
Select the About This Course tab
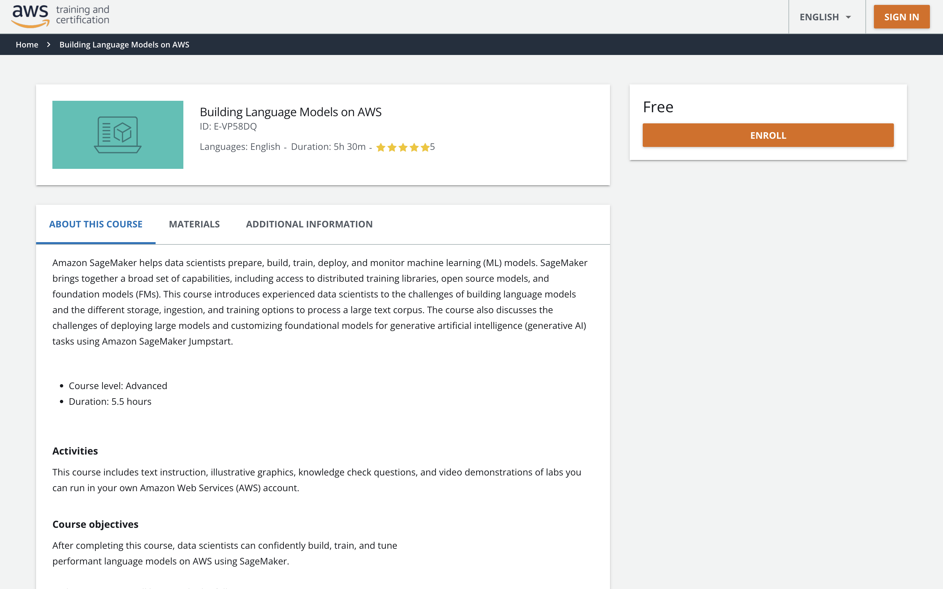[96, 224]
